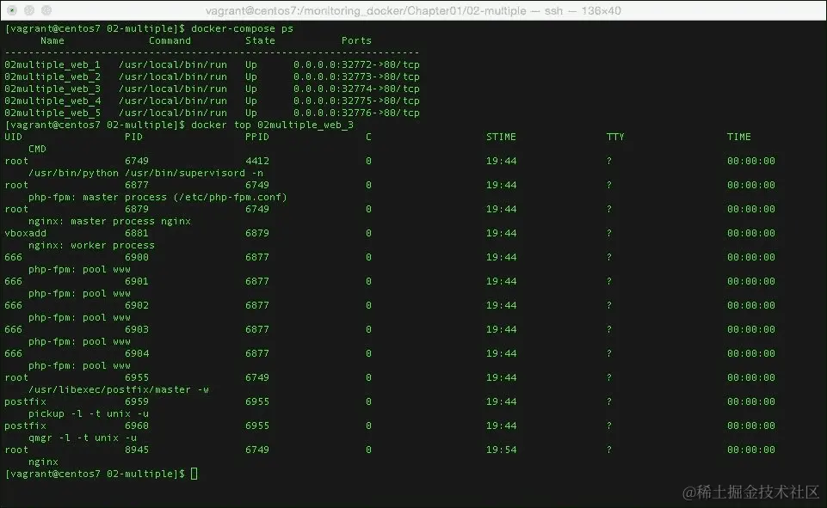
Task: Click the 'UID' column header
Action: [13, 137]
